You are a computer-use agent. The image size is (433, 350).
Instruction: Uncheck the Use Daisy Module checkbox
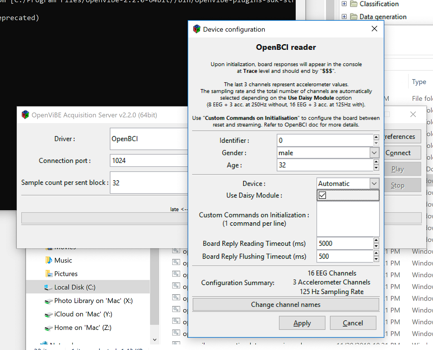pyautogui.click(x=322, y=195)
